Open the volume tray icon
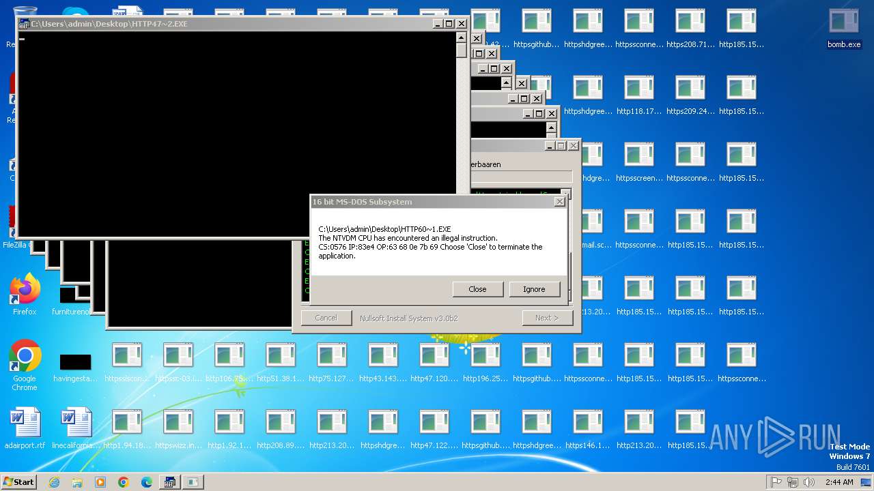The width and height of the screenshot is (874, 491). point(809,482)
